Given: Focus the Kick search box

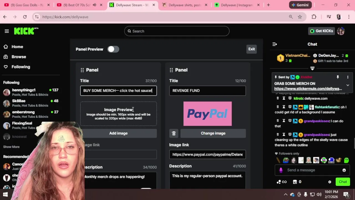Looking at the screenshot, I should [177, 31].
